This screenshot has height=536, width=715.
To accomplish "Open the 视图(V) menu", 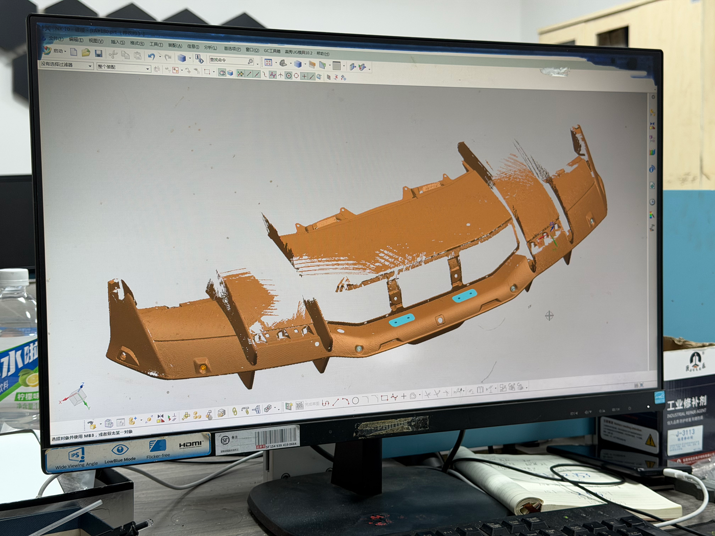I will [x=96, y=41].
